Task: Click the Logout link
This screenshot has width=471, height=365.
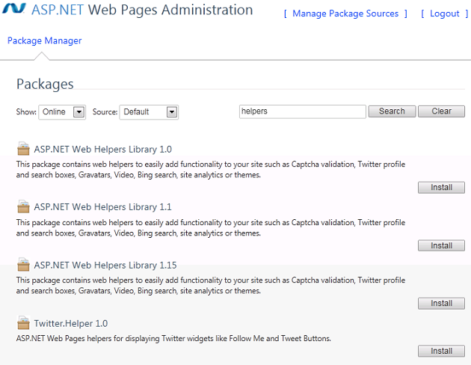Action: 445,13
